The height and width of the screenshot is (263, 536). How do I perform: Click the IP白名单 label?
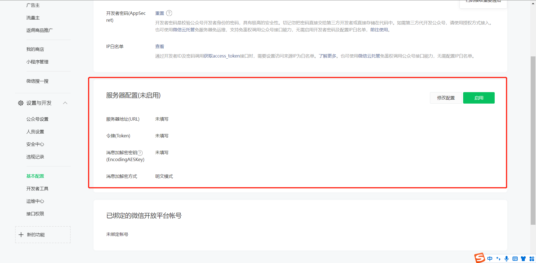(115, 47)
